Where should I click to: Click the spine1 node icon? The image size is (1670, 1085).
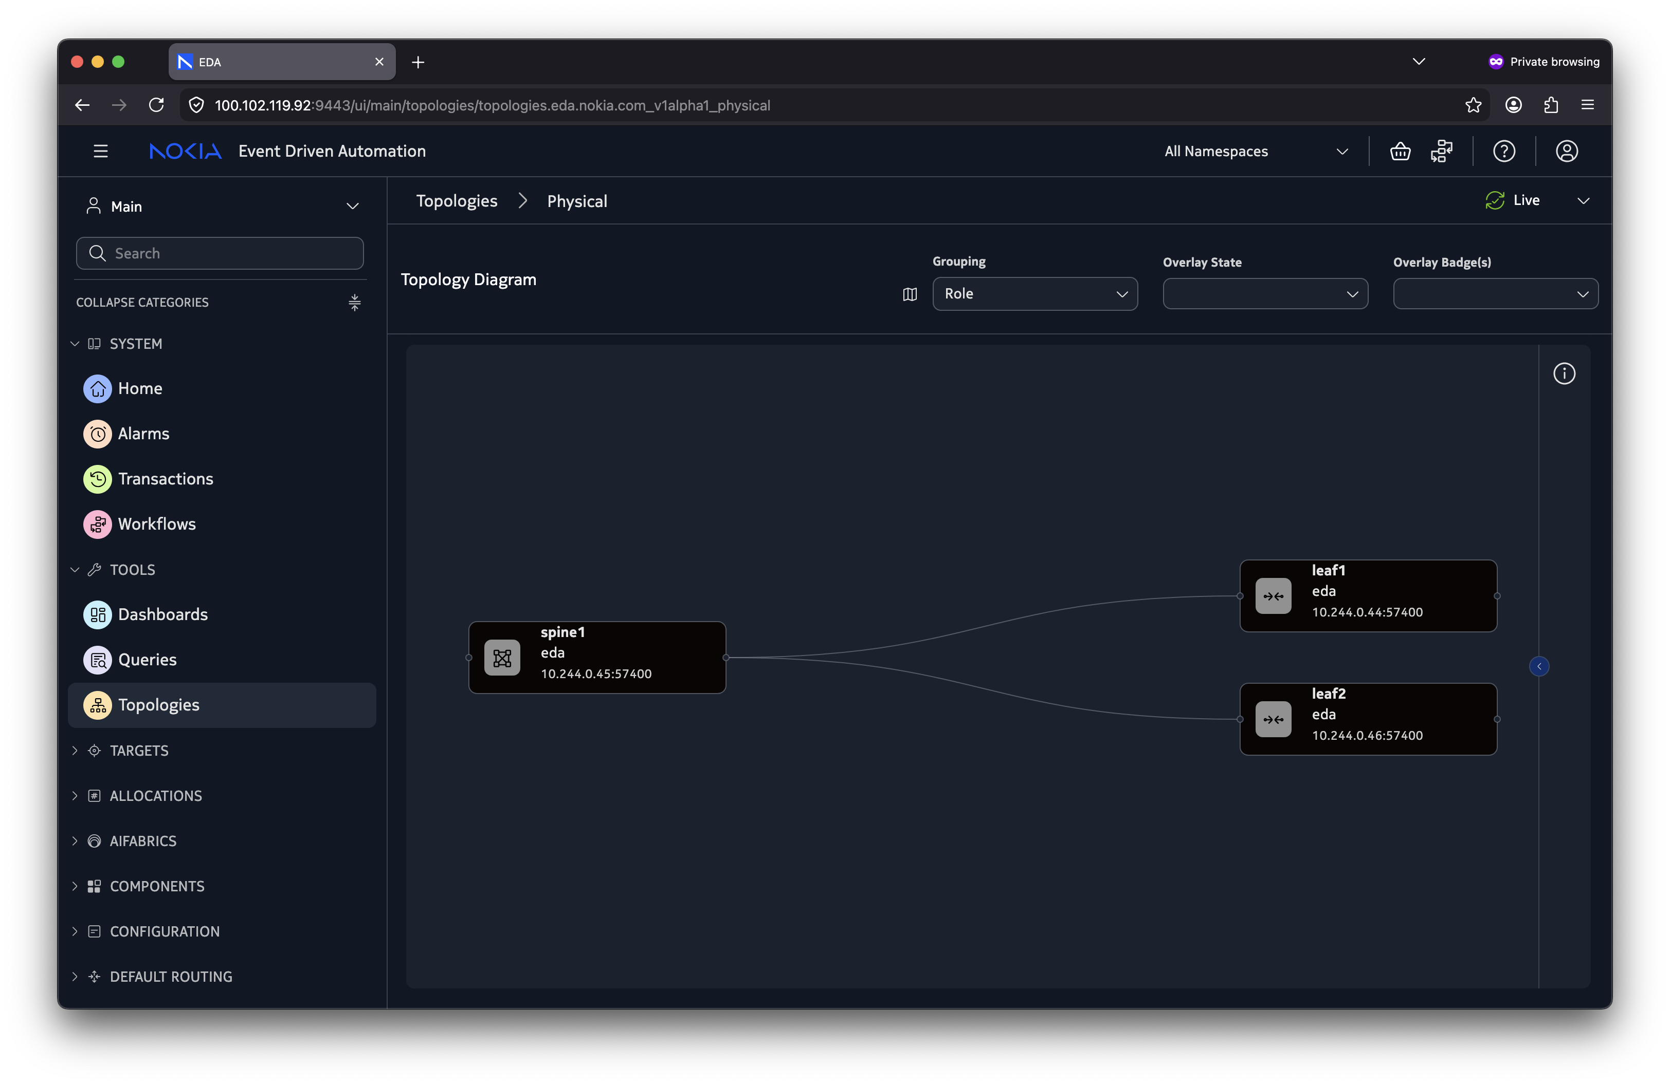pyautogui.click(x=502, y=658)
